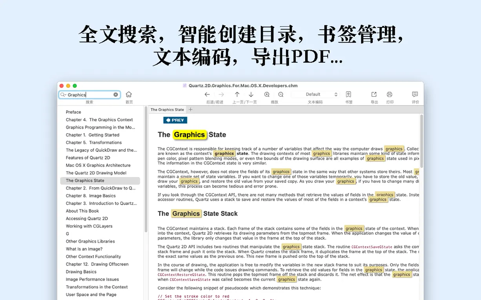
Task: Select What Is an Image?
Action: 84,249
